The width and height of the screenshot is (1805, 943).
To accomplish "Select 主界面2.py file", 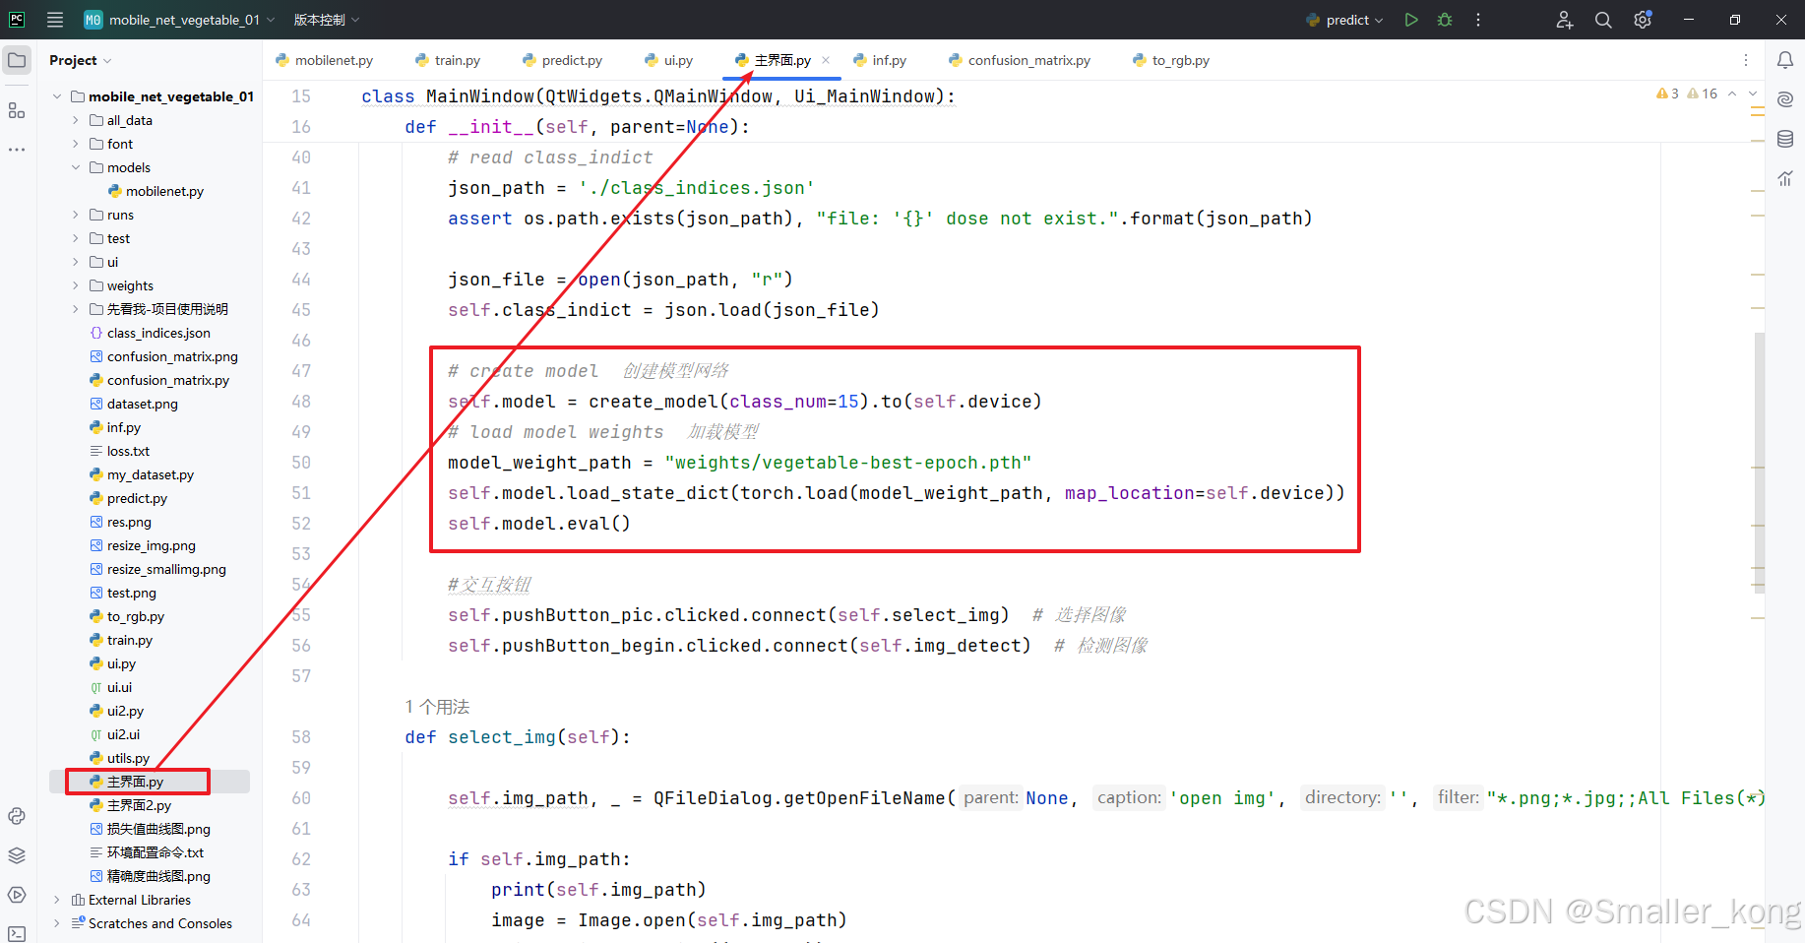I will coord(139,805).
